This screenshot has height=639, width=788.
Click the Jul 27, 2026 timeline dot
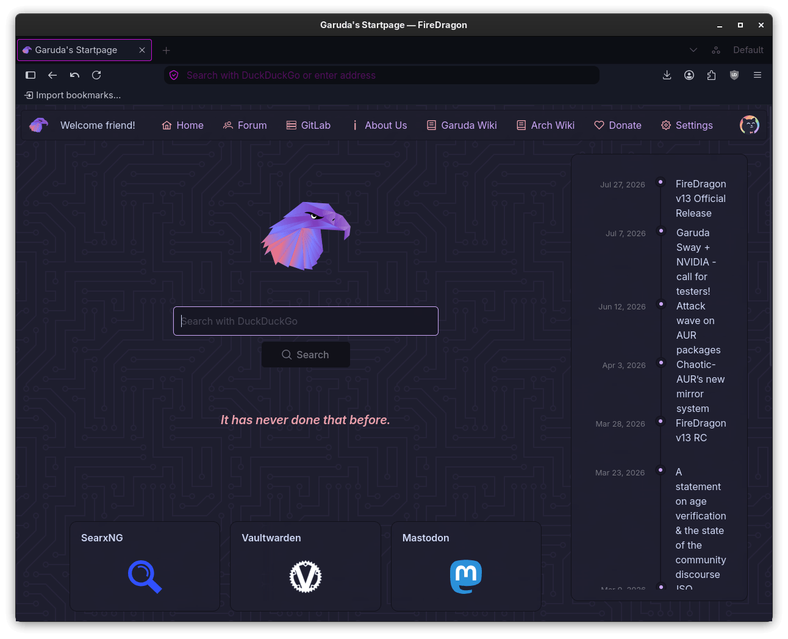(x=661, y=182)
